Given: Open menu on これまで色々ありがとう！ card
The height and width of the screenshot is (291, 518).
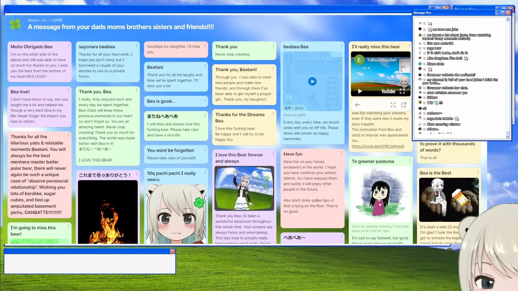Looking at the screenshot, I should (x=137, y=174).
